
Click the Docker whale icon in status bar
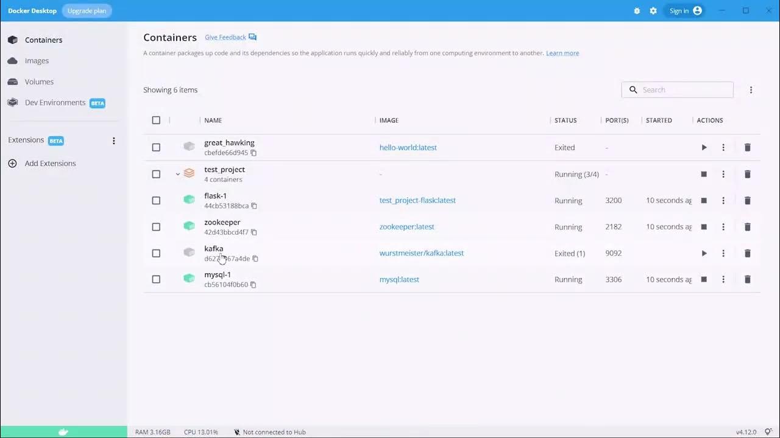[63, 432]
